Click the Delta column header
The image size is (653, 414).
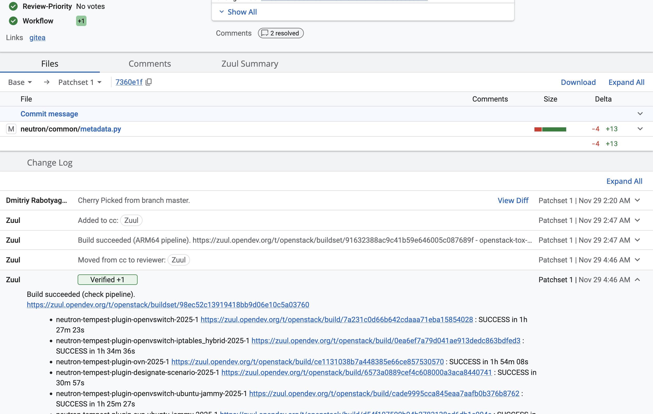coord(603,99)
